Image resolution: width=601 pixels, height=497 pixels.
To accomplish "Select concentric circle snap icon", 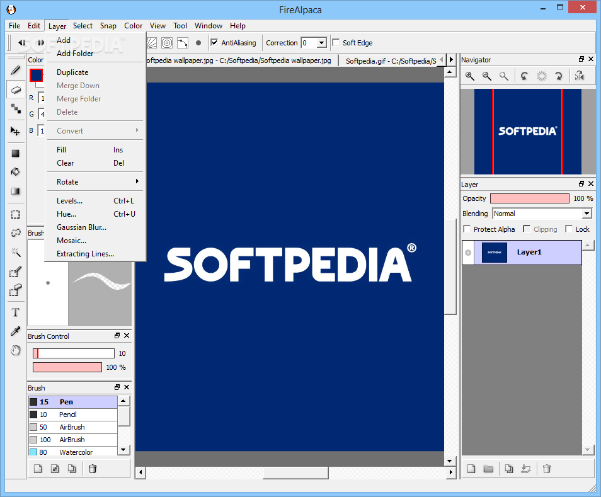I will [167, 43].
